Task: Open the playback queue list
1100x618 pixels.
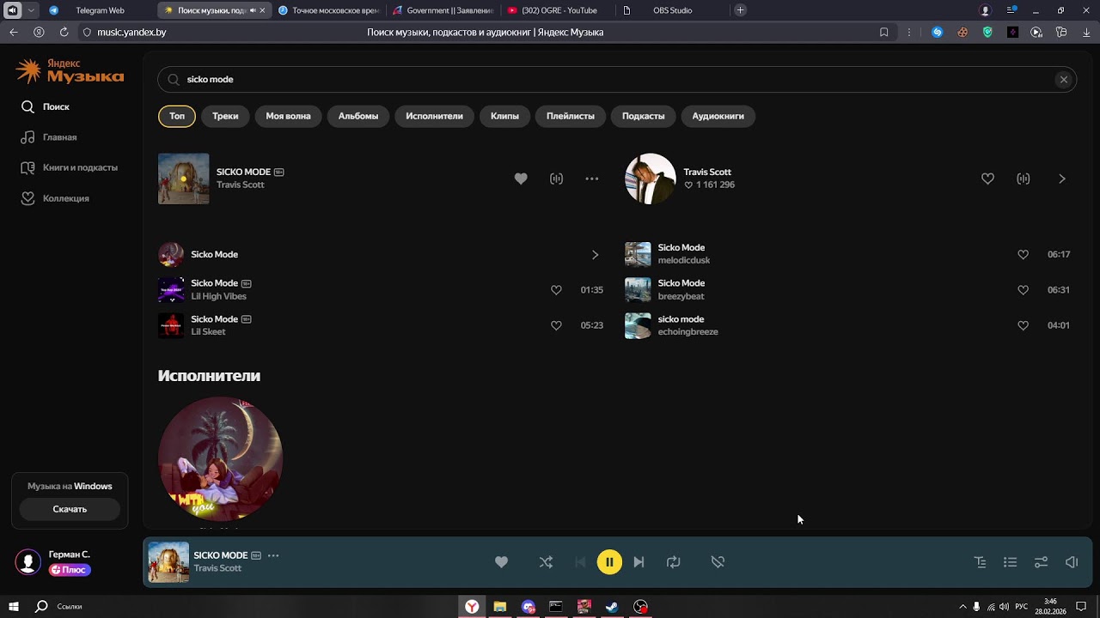Action: click(x=1011, y=562)
